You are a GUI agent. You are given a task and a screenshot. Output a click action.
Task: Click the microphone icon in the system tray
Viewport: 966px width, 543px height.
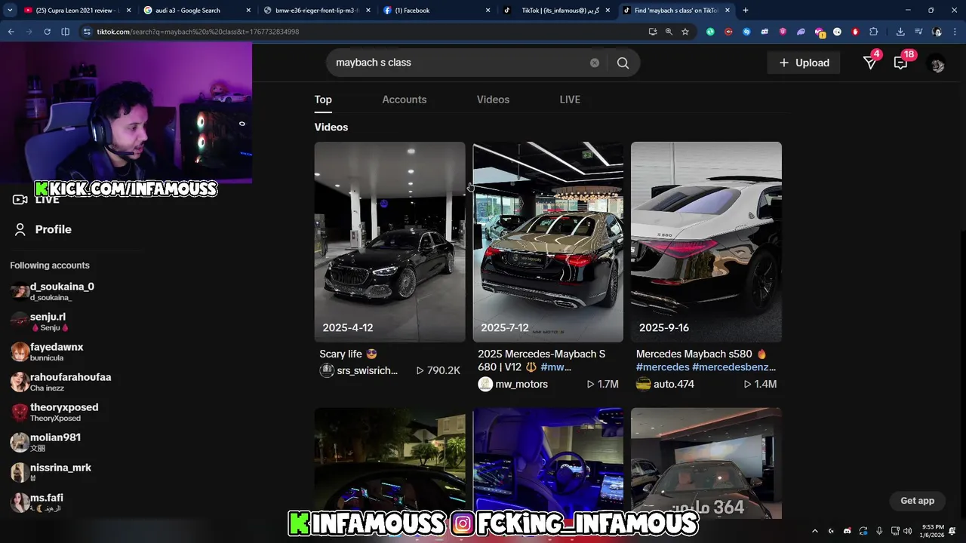click(x=879, y=531)
